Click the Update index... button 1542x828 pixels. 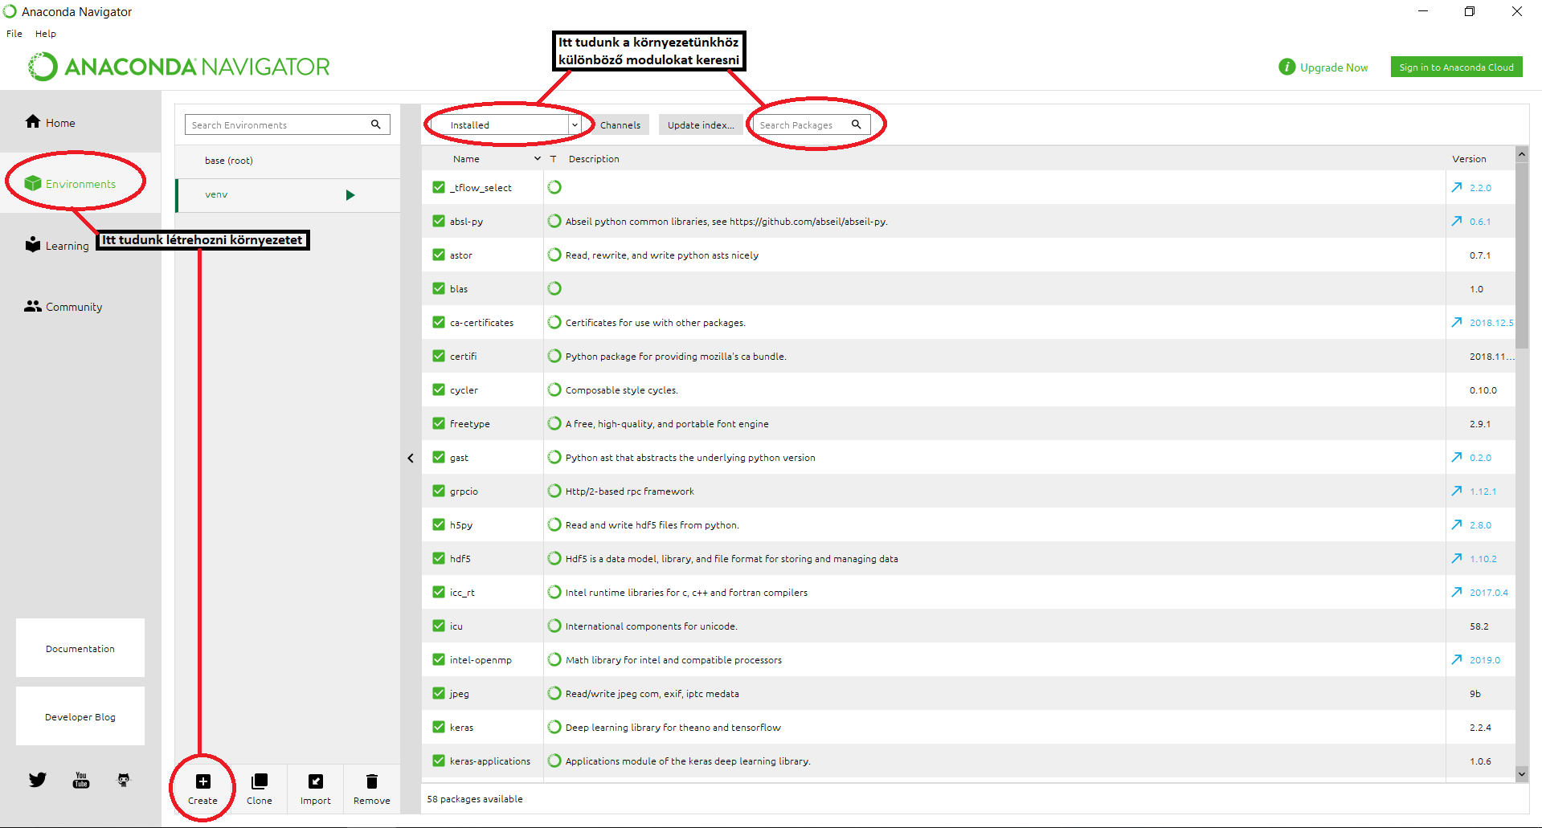701,124
